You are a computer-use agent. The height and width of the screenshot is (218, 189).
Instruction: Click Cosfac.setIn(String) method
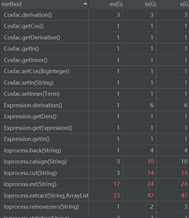click(29, 83)
